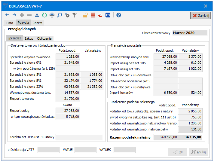Click spis z natury value 2 955,00
The image size is (214, 162).
190,111
